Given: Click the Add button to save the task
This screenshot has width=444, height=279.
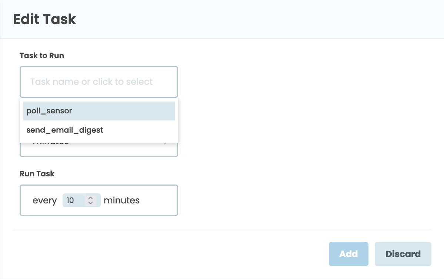Looking at the screenshot, I should 348,254.
